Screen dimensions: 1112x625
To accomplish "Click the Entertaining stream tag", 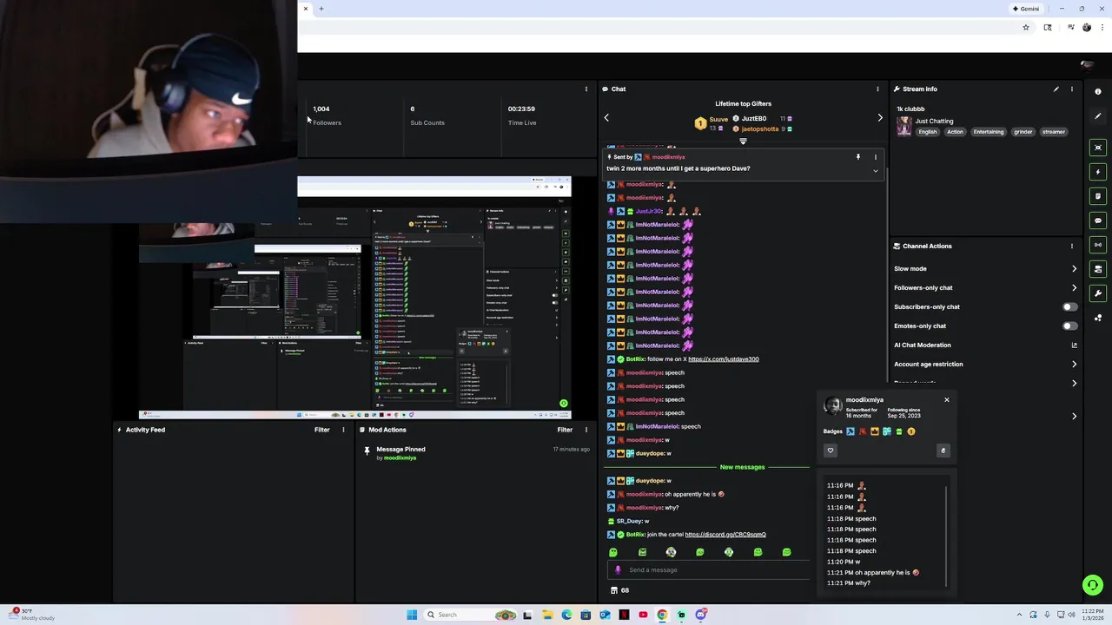I will pos(989,132).
